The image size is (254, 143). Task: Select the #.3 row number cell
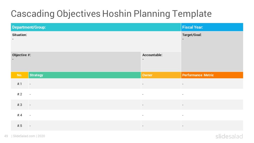tap(20, 105)
